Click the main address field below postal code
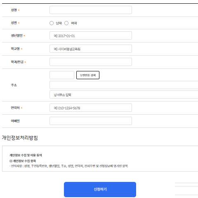This screenshot has width=198, height=198. (124, 85)
